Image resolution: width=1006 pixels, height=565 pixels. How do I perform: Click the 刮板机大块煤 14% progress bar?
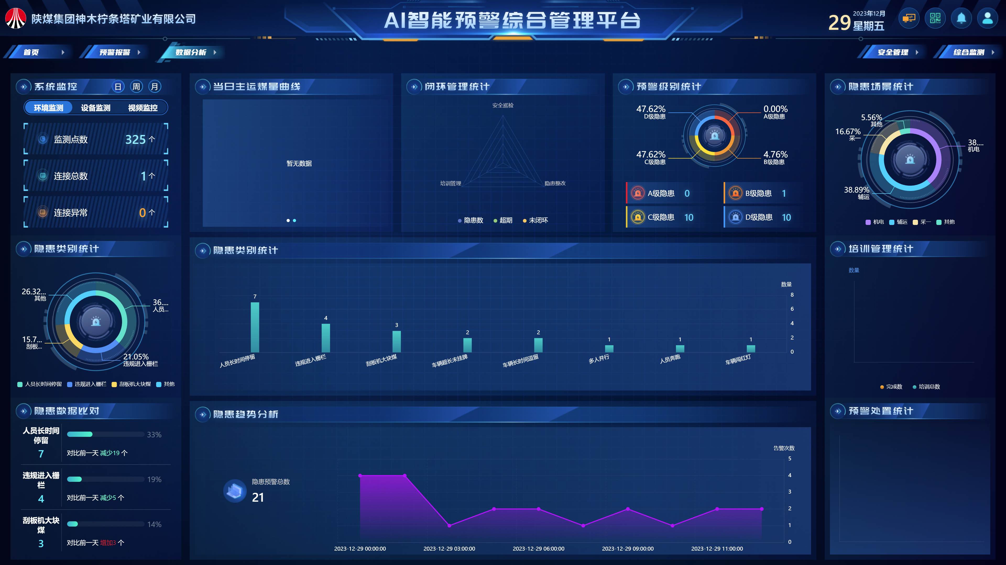point(105,524)
